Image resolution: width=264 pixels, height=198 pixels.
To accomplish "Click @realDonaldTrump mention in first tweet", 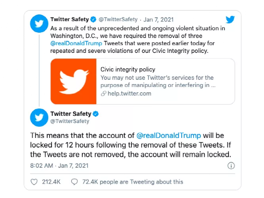I will 76,43.
